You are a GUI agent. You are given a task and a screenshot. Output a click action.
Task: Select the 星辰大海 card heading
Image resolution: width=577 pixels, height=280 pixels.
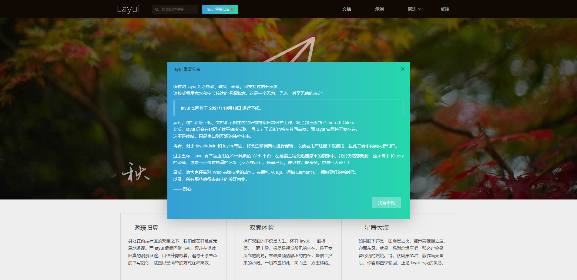377,228
